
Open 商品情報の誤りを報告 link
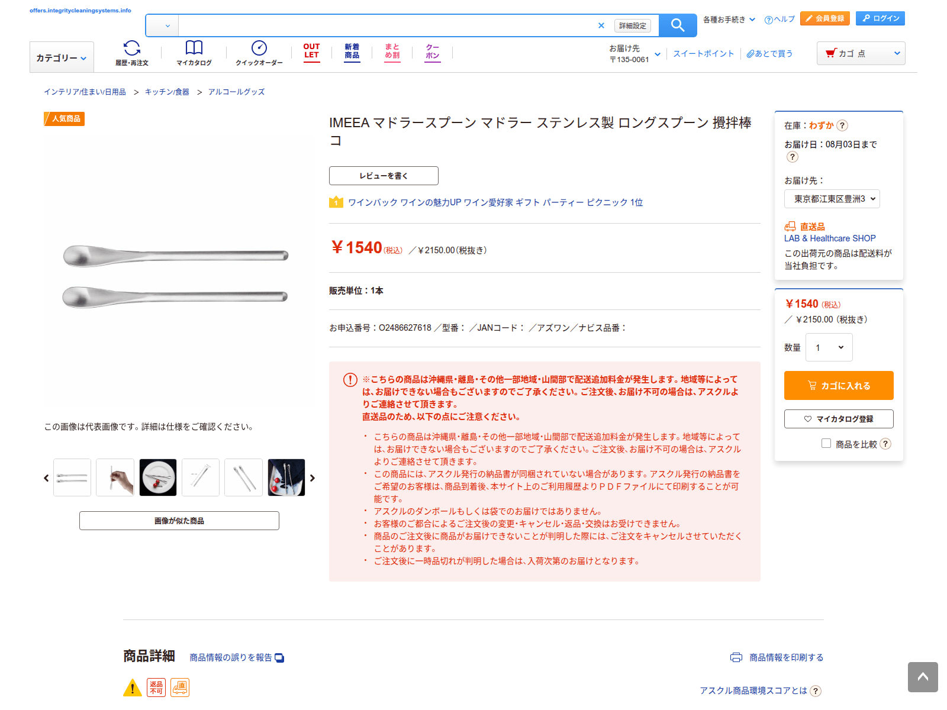pyautogui.click(x=237, y=657)
